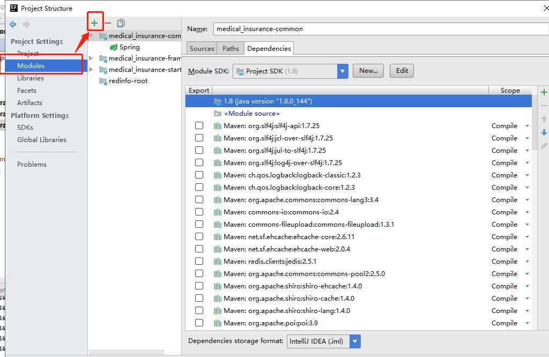This screenshot has height=357, width=549.
Task: Click the library icon of logback-core
Action: pyautogui.click(x=218, y=188)
